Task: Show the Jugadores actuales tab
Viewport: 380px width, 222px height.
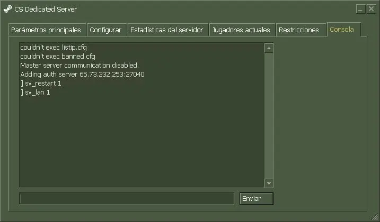Action: (x=242, y=30)
